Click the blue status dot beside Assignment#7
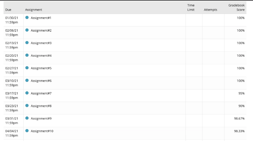 click(27, 93)
